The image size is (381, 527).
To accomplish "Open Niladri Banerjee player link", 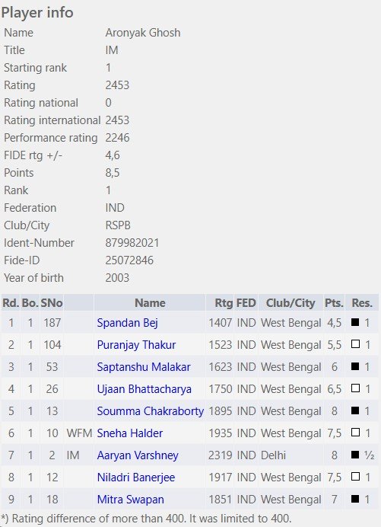I will [x=136, y=477].
